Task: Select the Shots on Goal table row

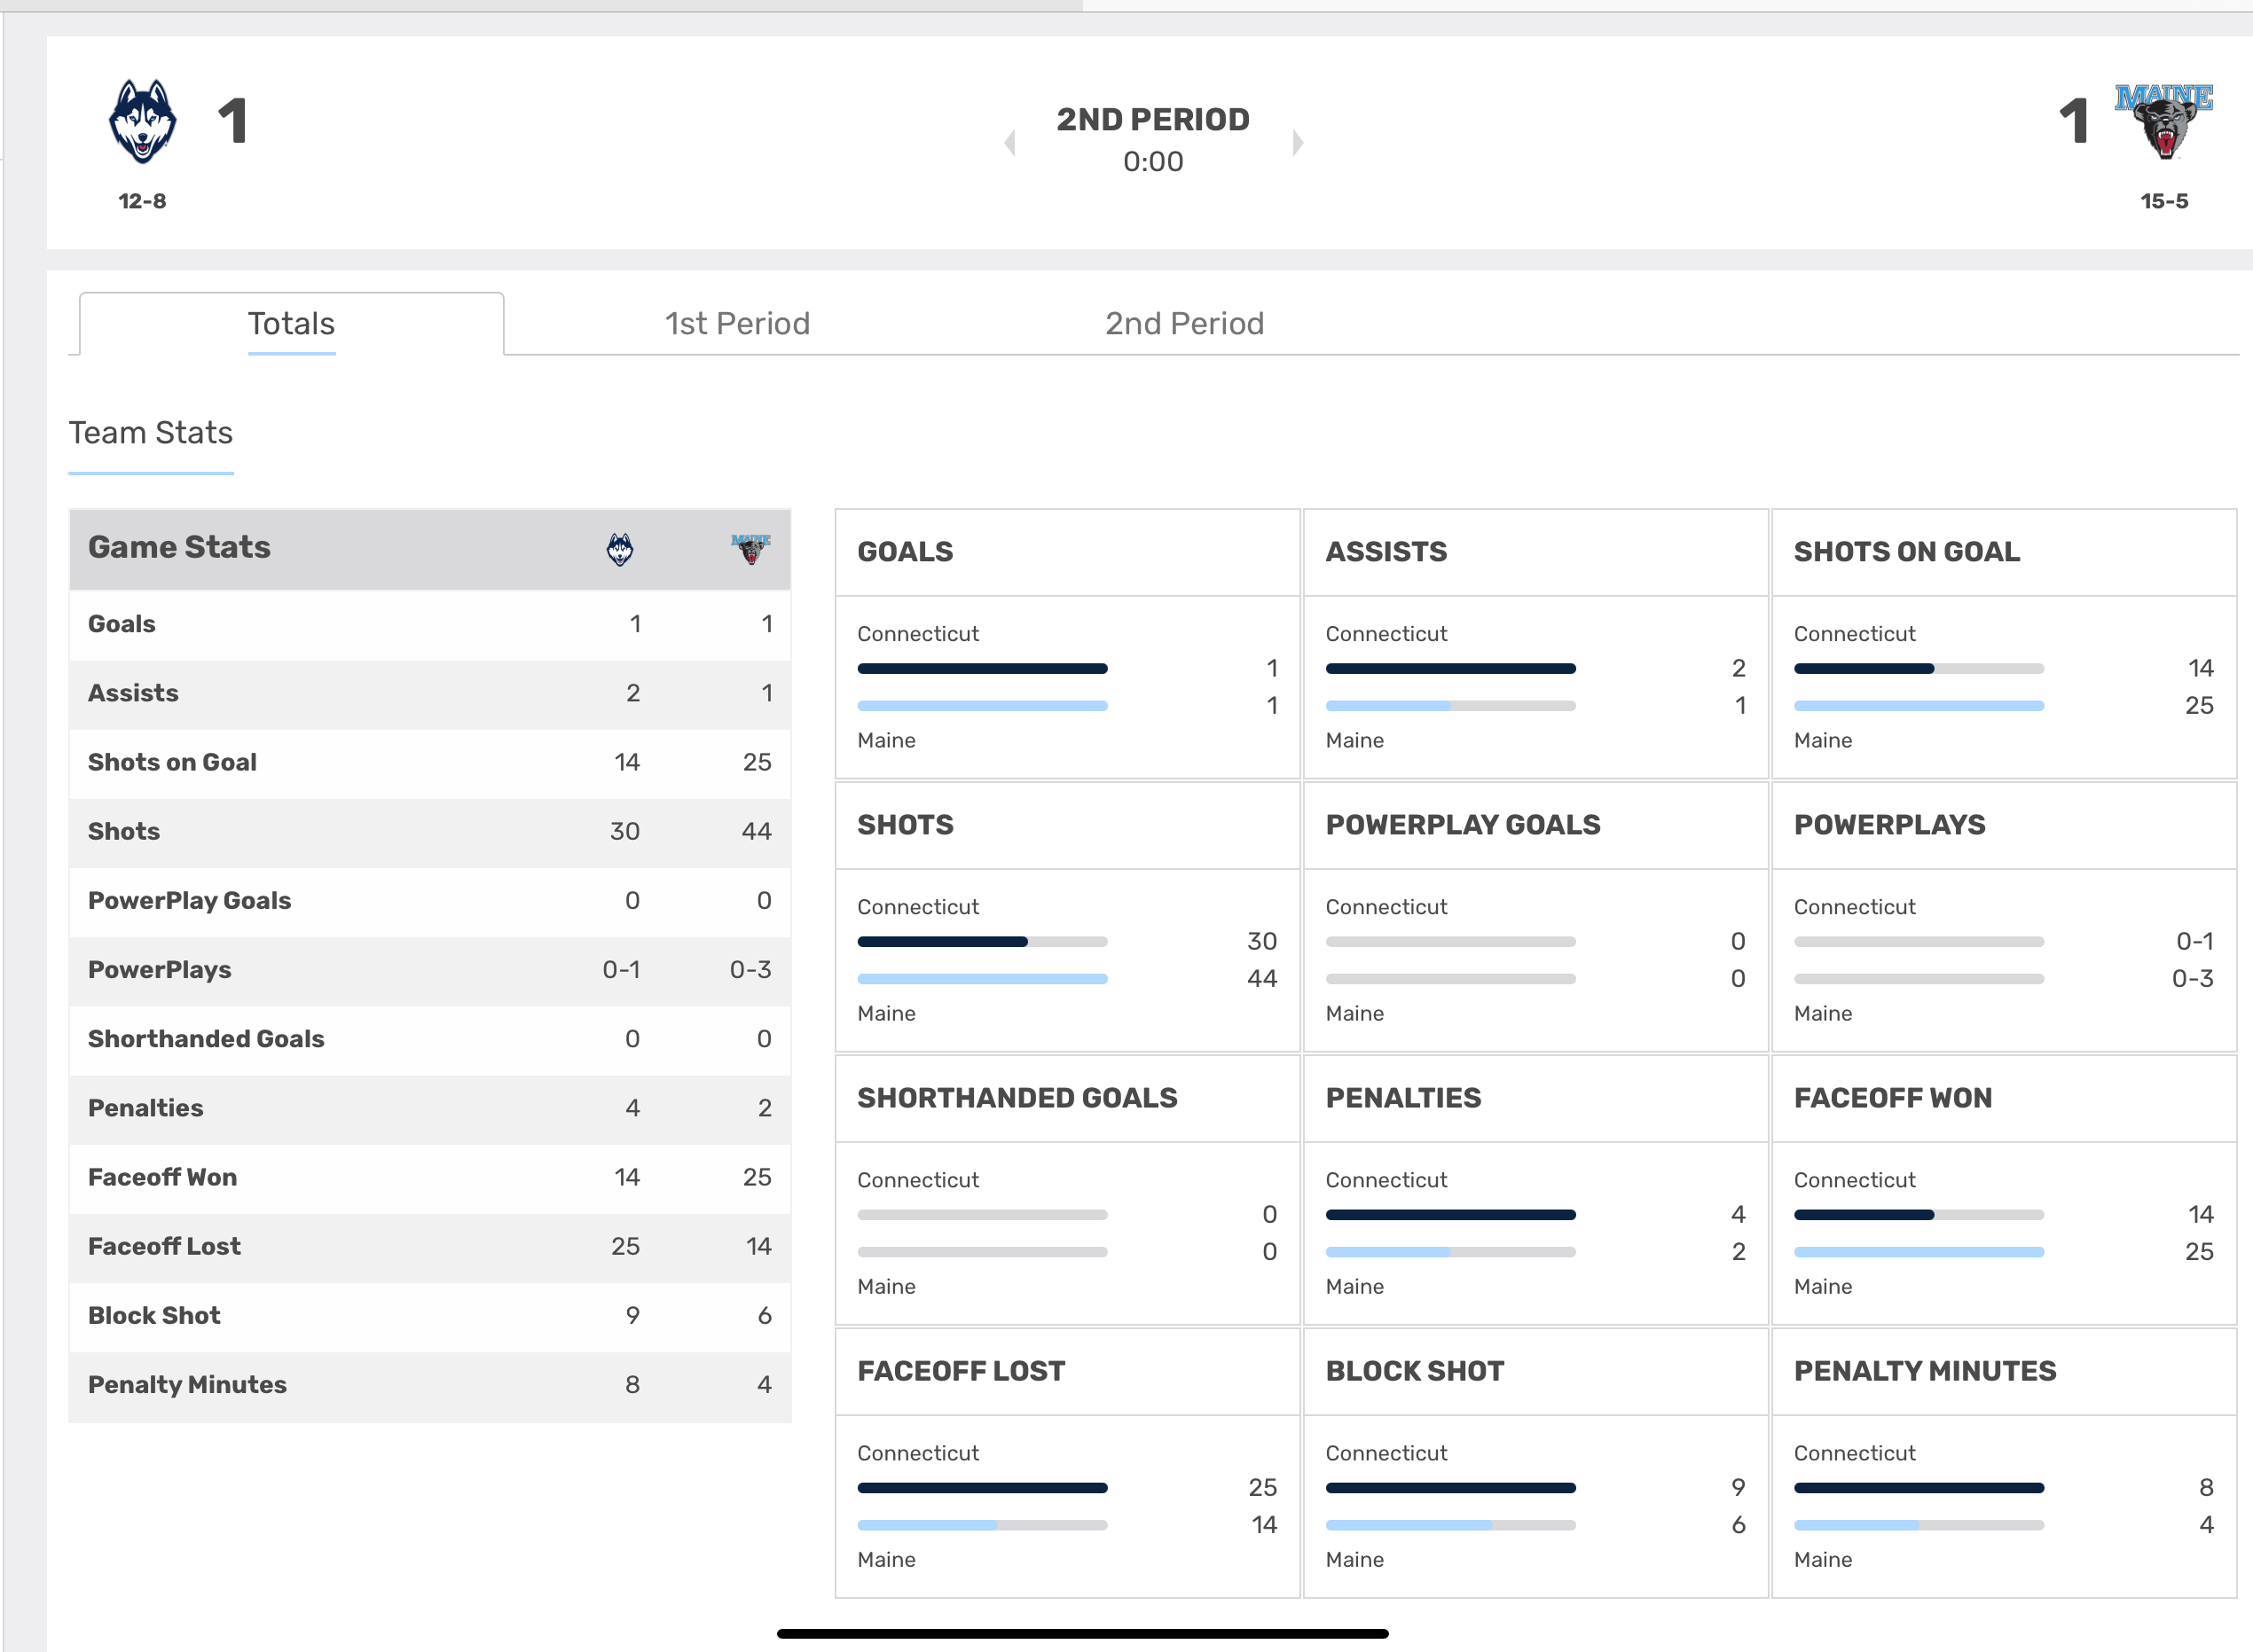Action: [x=430, y=762]
